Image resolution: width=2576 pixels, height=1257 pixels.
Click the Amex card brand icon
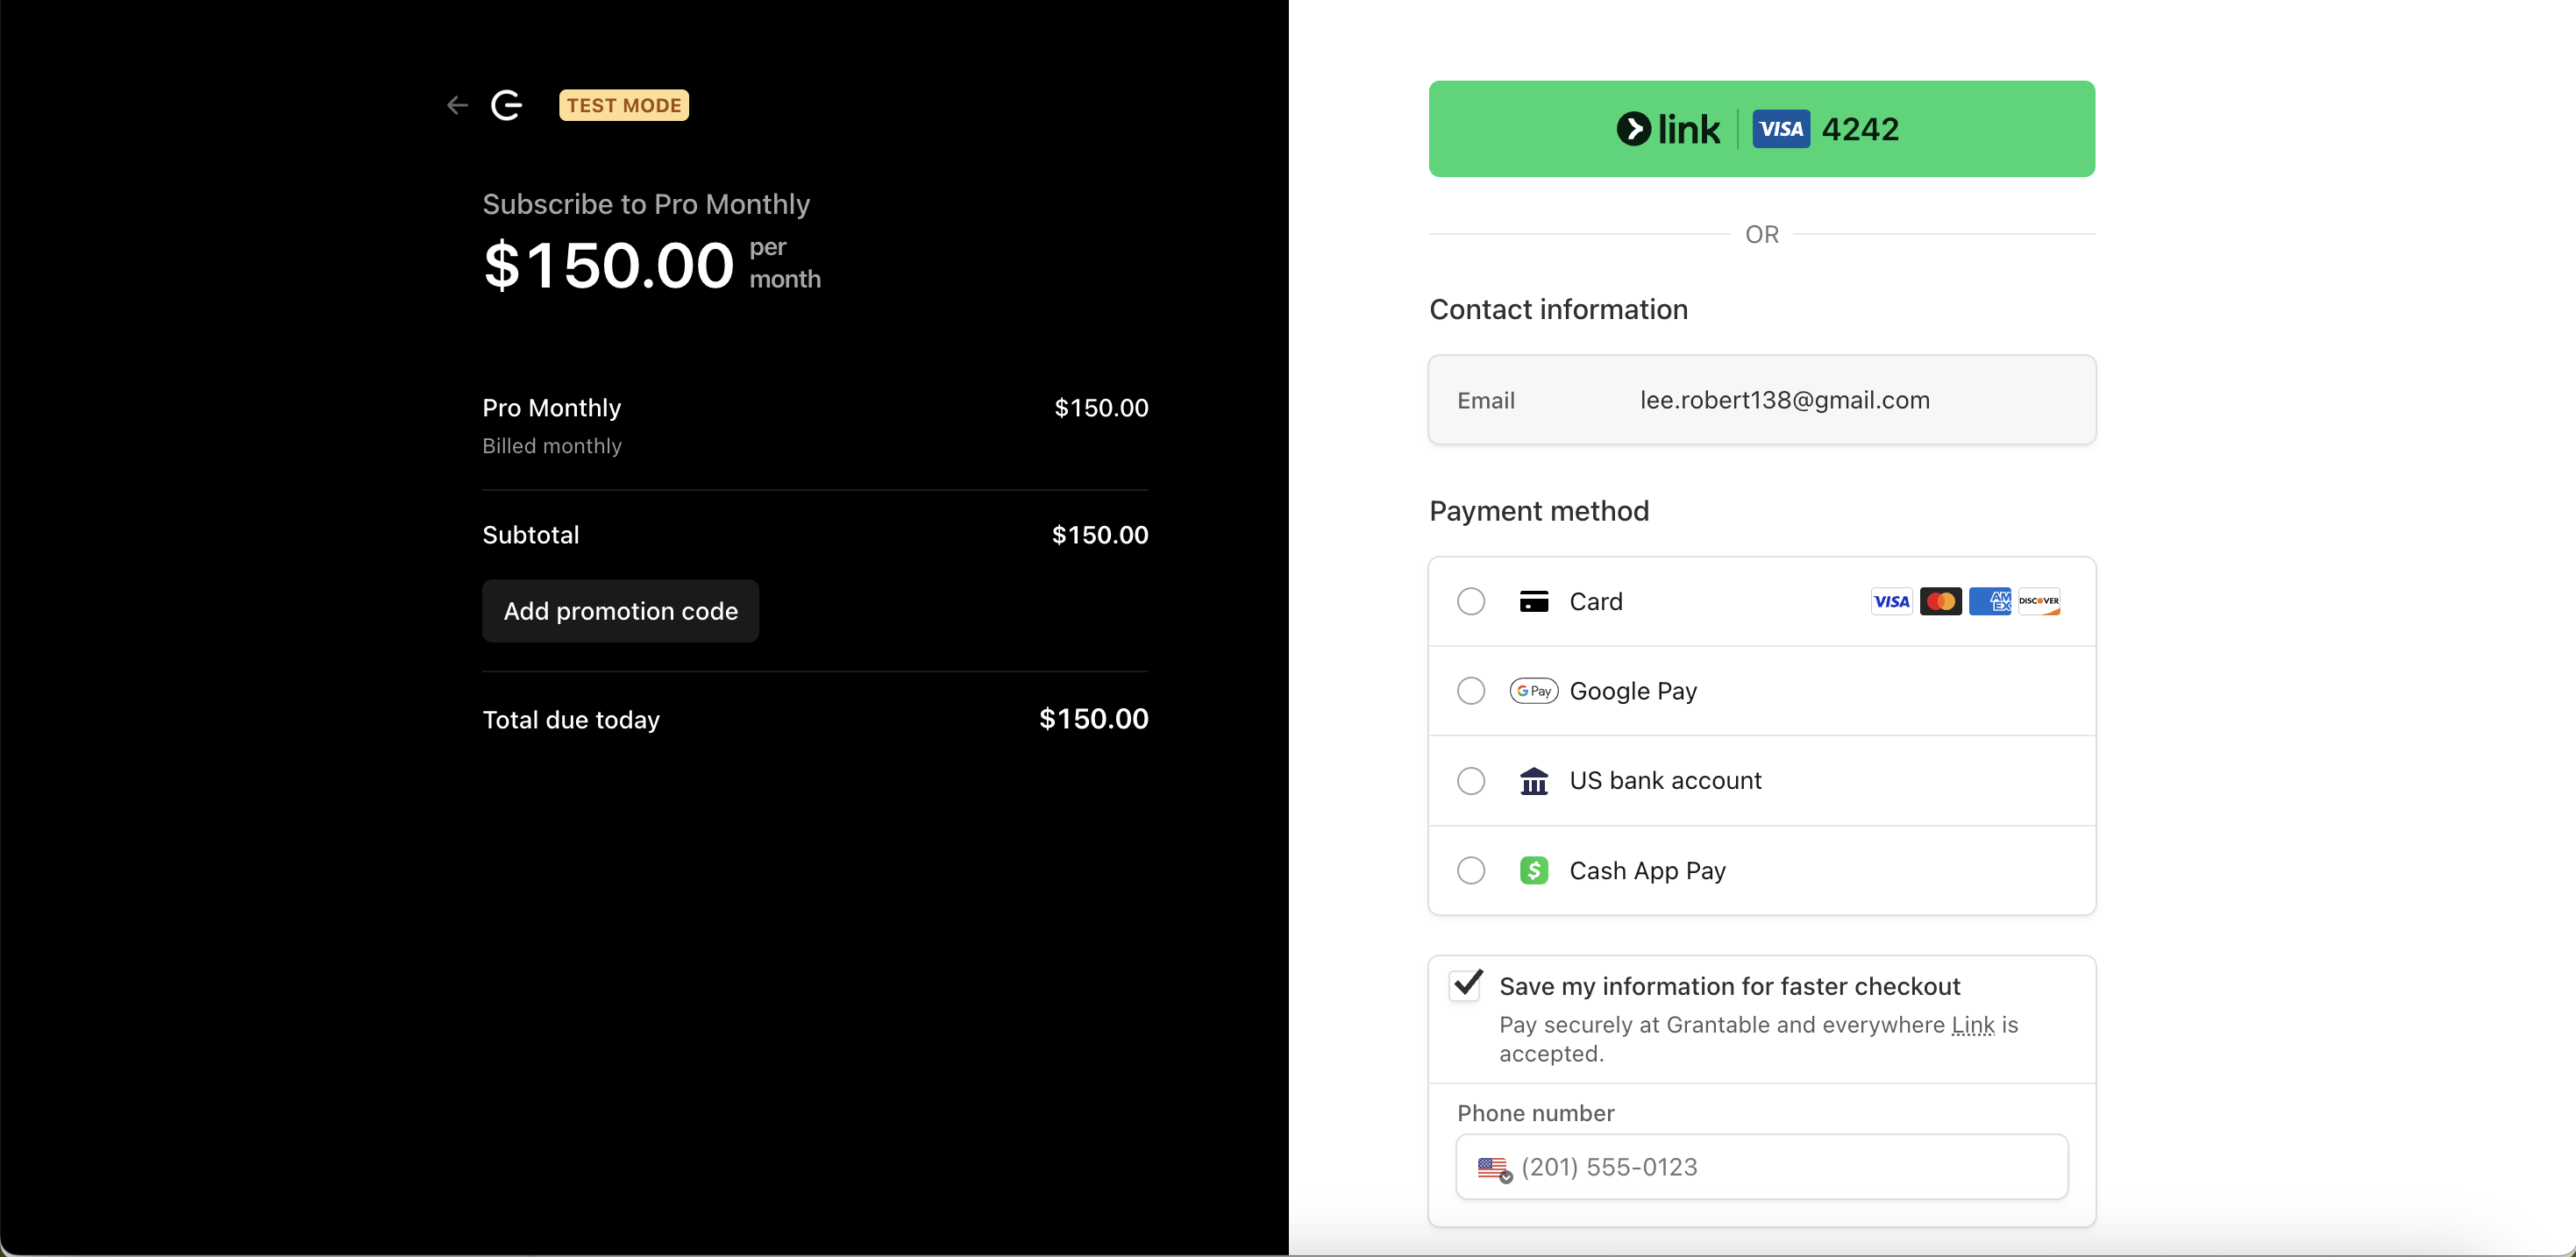point(1990,601)
